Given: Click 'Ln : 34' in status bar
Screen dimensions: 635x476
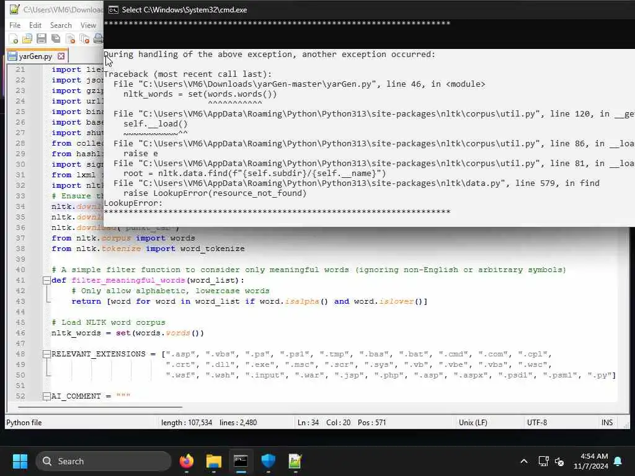Looking at the screenshot, I should click(x=308, y=423).
